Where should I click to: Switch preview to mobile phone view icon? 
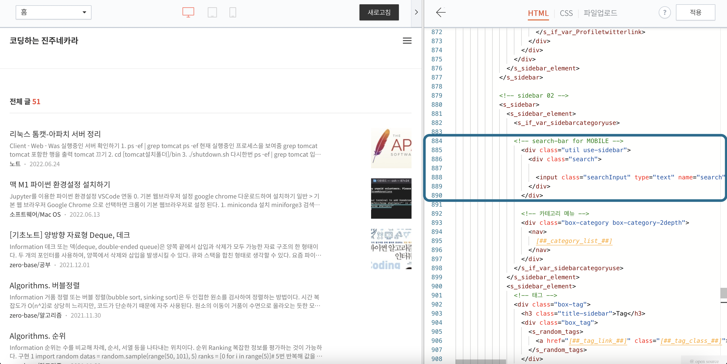coord(233,12)
